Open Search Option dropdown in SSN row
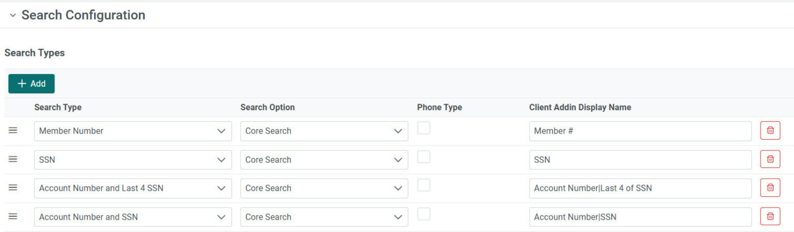Image resolution: width=794 pixels, height=232 pixels. [324, 160]
